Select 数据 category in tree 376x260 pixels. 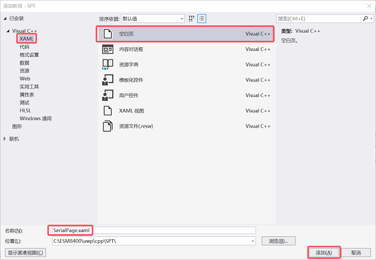25,63
